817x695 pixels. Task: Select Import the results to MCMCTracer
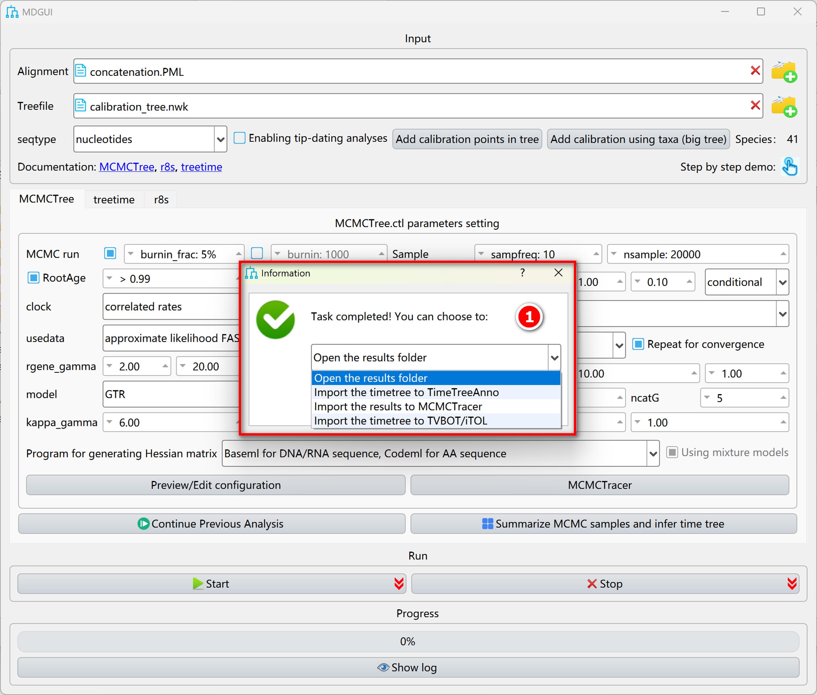click(x=436, y=407)
